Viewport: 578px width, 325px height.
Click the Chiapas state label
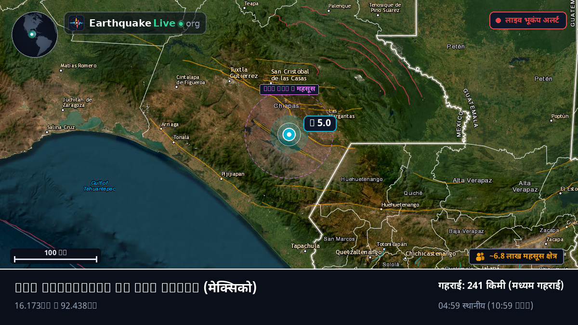point(286,105)
